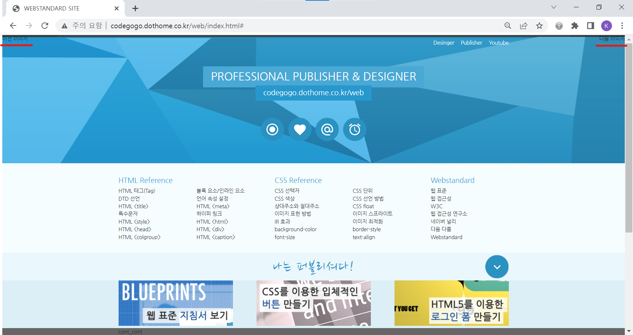The height and width of the screenshot is (335, 633).
Task: Click the @ email icon in banner
Action: tap(327, 129)
